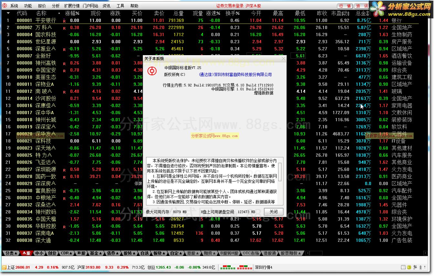This screenshot has width=434, height=276.
Task: Switch to the A股 tab
Action: (26, 253)
